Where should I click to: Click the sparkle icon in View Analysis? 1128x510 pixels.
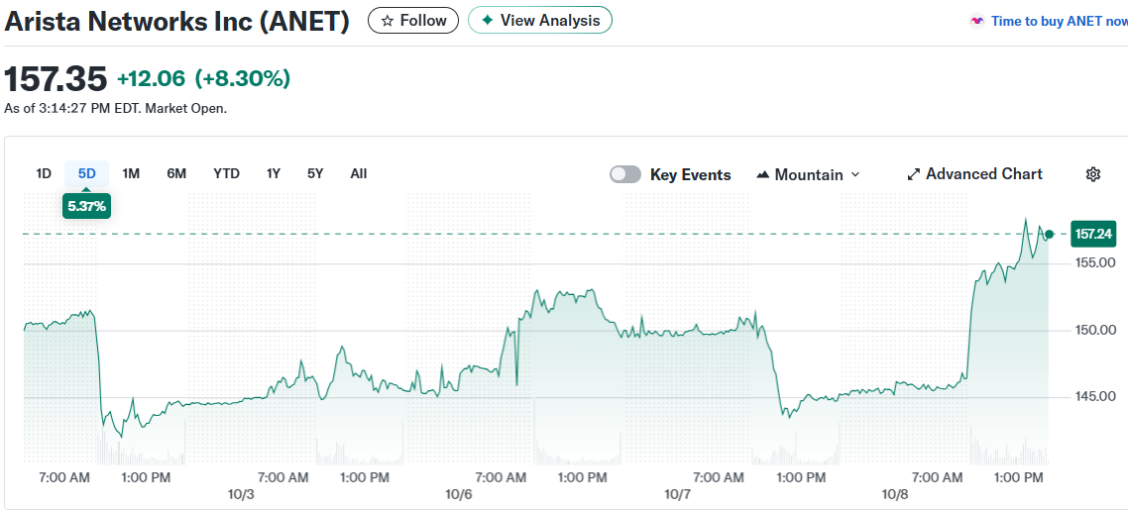click(x=487, y=21)
